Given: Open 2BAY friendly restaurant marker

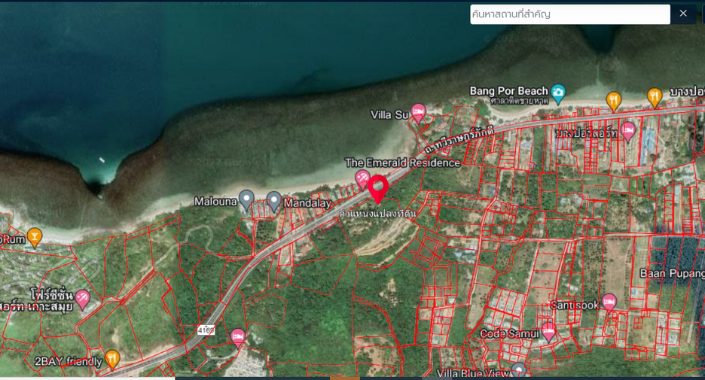Looking at the screenshot, I should coord(112,360).
